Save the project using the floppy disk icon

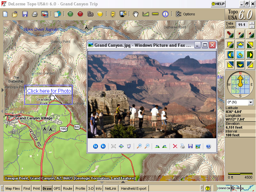25,14
